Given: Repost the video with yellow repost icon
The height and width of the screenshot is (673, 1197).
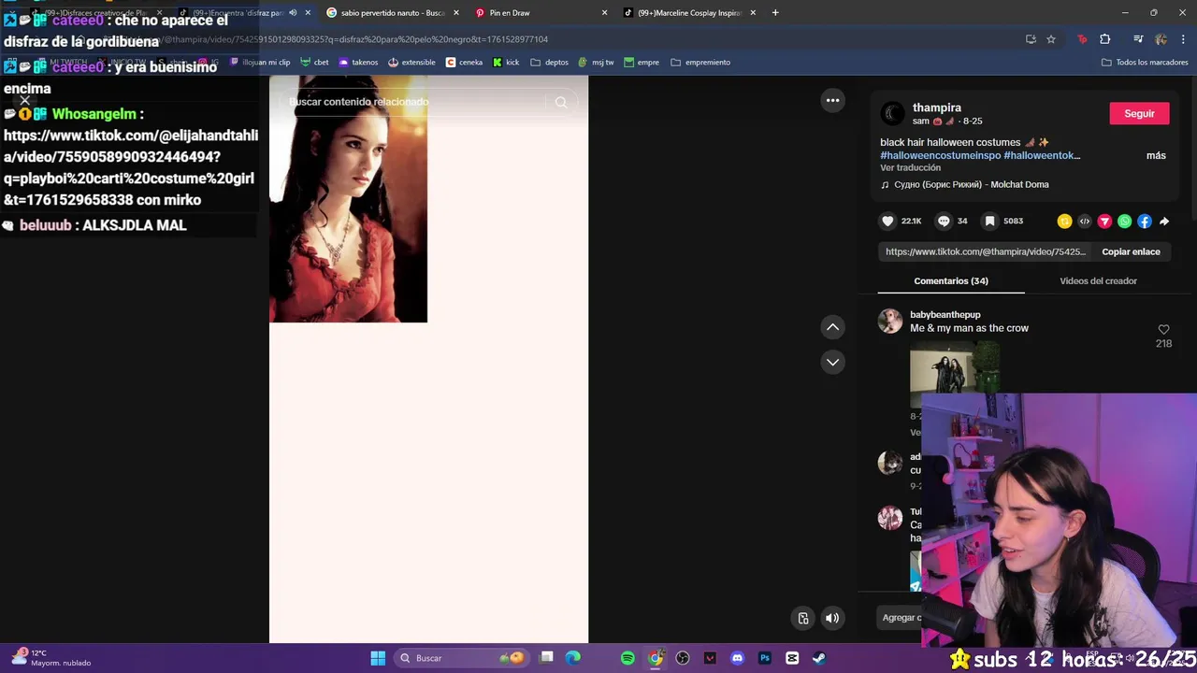Looking at the screenshot, I should pyautogui.click(x=1064, y=222).
